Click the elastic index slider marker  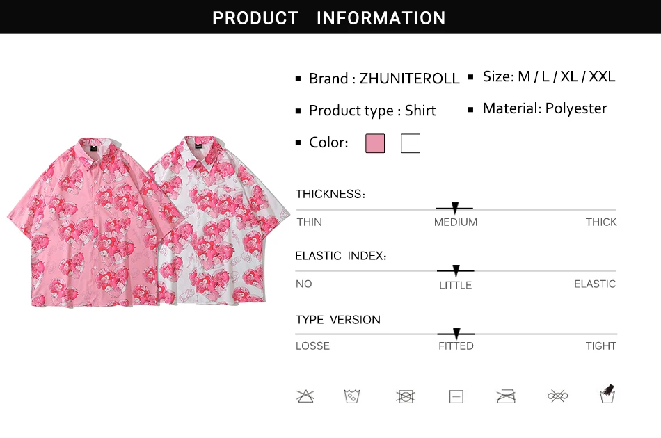(456, 270)
